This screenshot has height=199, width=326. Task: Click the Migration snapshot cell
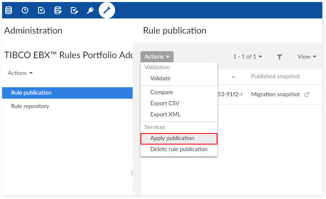pyautogui.click(x=275, y=95)
